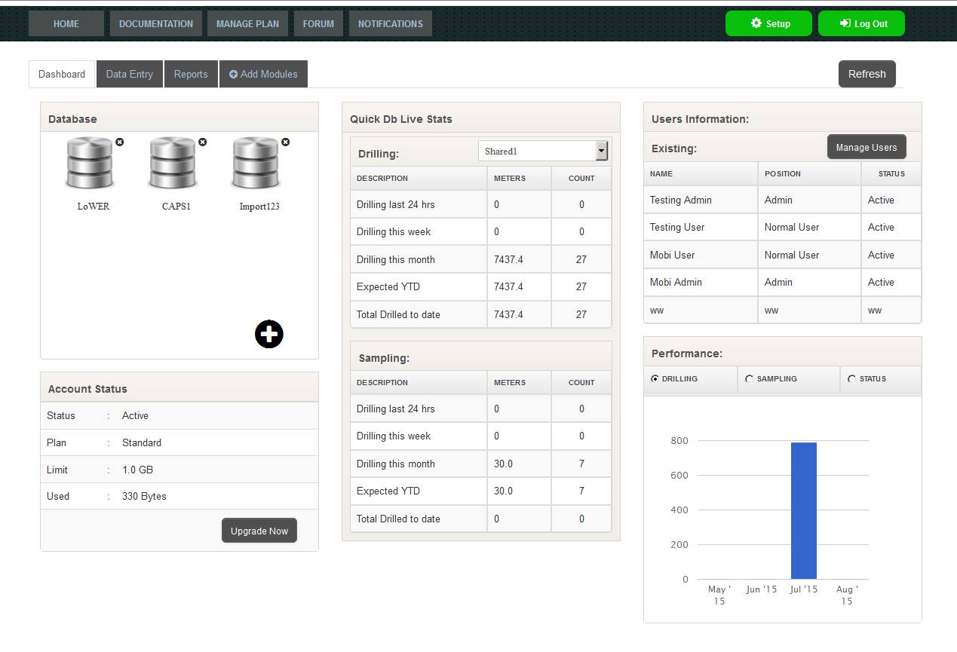Click the Import123 database label
Screen dimensions: 957x652
pyautogui.click(x=259, y=206)
